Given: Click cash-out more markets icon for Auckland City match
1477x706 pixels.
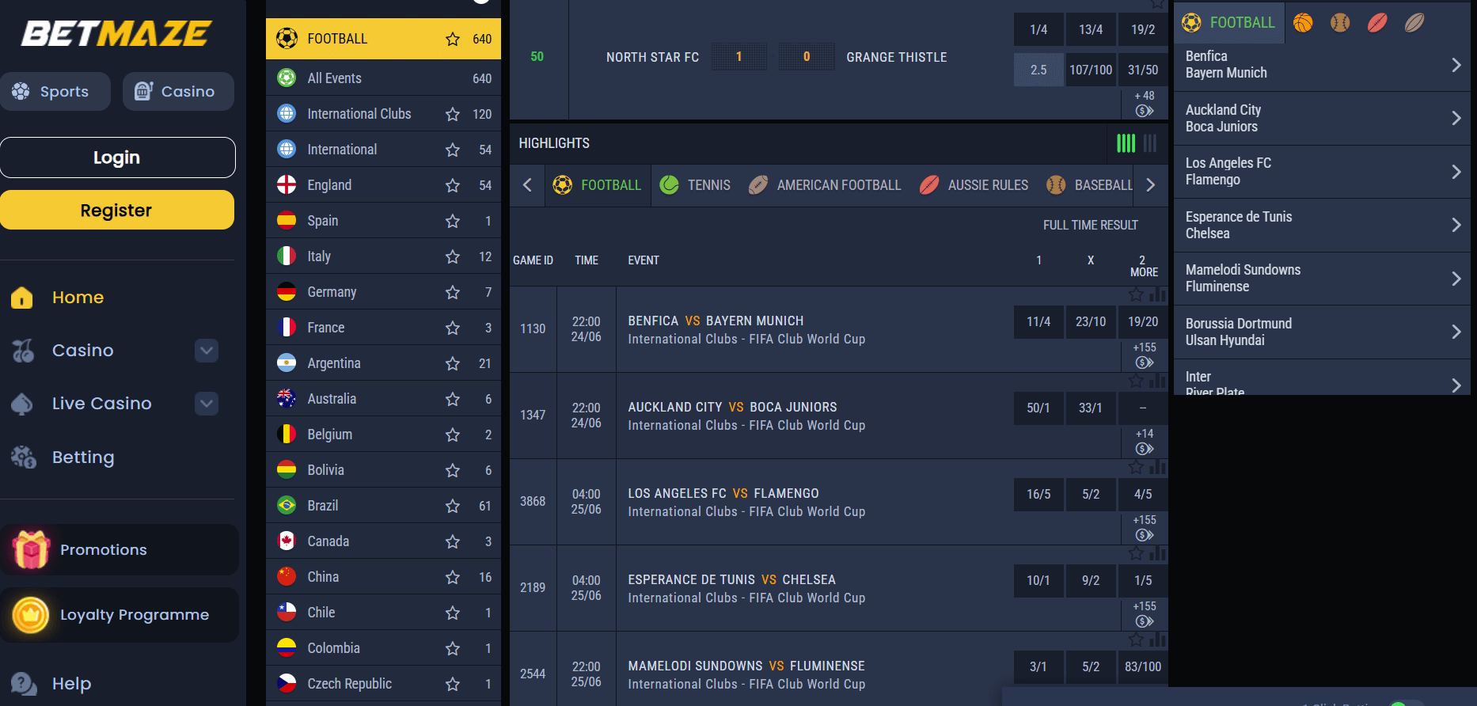Looking at the screenshot, I should click(x=1144, y=449).
